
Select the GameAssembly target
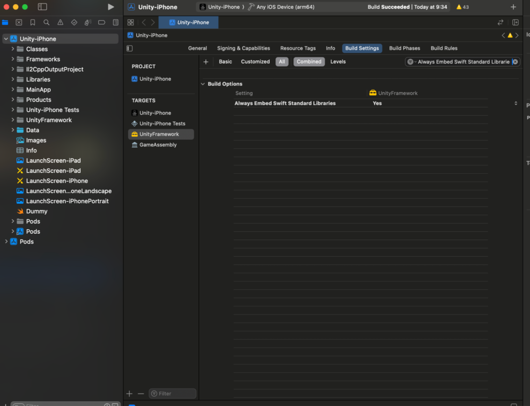[x=158, y=145]
